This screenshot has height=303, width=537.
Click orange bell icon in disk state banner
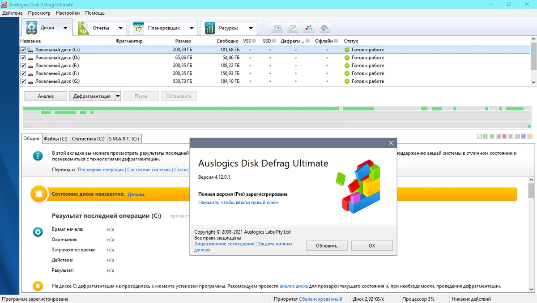(x=39, y=194)
